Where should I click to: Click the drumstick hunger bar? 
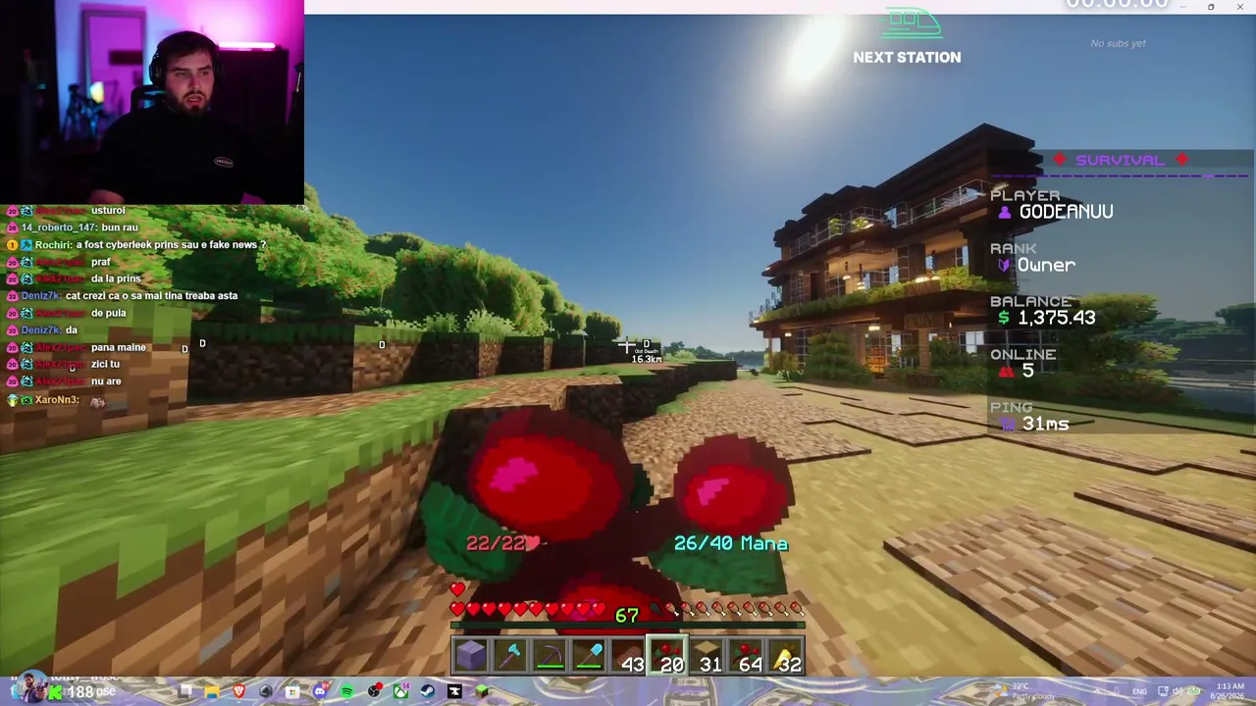tap(726, 610)
